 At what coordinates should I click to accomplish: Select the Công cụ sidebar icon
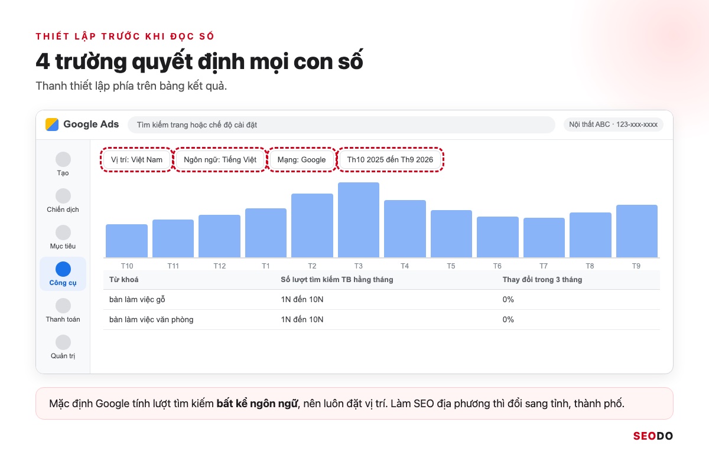coord(63,269)
